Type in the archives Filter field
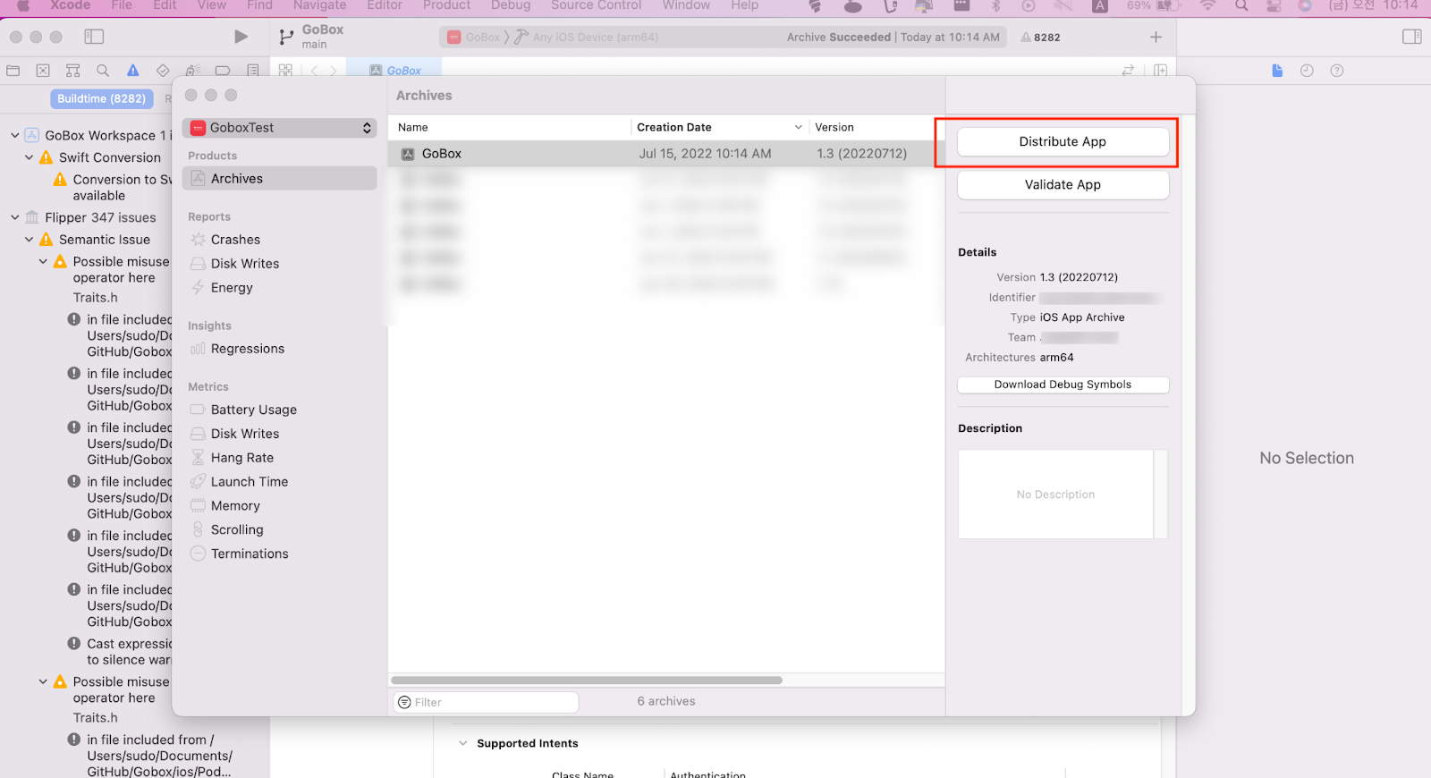1431x778 pixels. click(x=487, y=702)
